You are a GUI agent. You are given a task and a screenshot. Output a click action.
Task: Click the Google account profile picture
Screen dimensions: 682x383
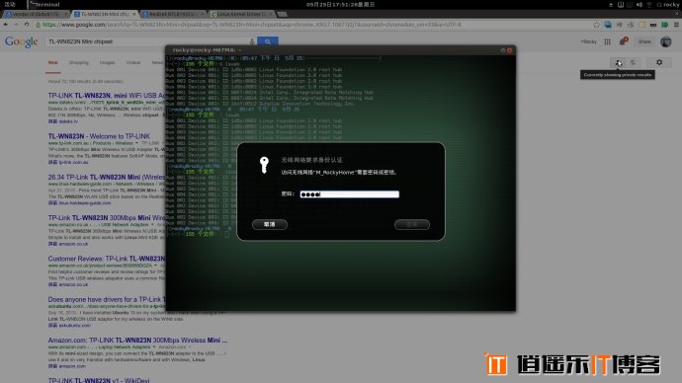point(665,41)
